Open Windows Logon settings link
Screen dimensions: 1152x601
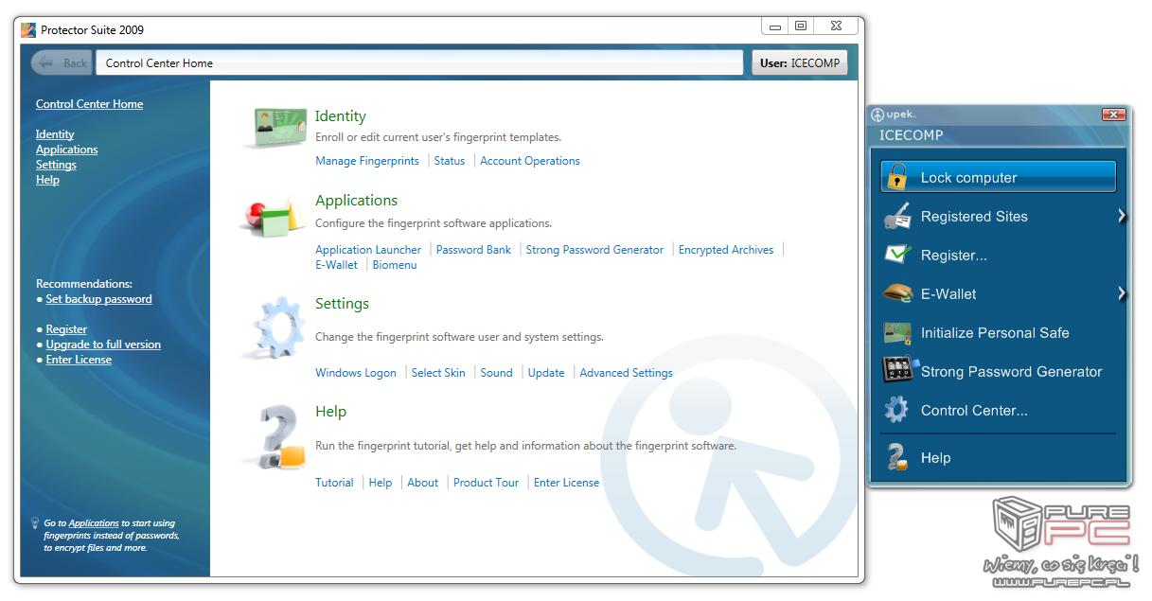(x=356, y=373)
